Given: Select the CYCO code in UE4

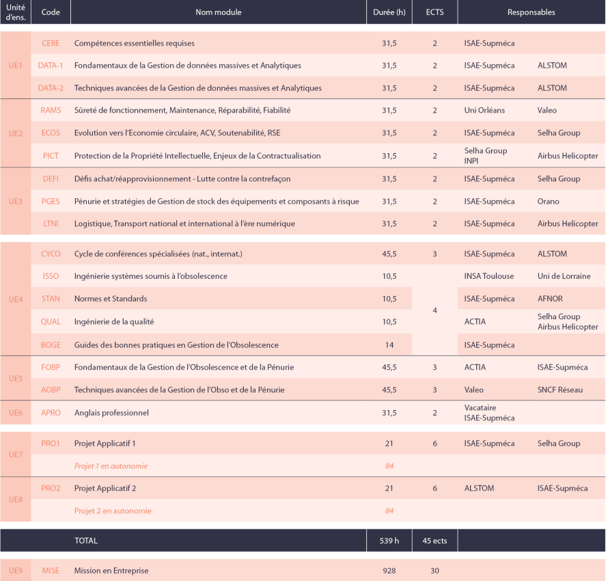Looking at the screenshot, I should pos(51,254).
